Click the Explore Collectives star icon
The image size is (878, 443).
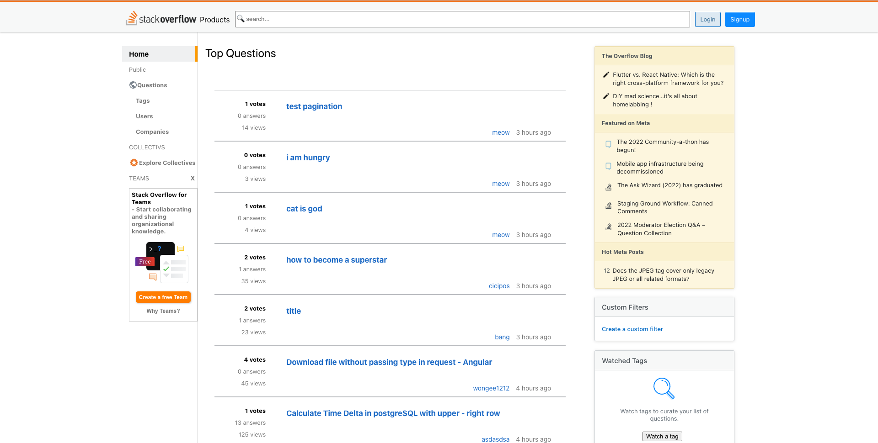point(134,163)
